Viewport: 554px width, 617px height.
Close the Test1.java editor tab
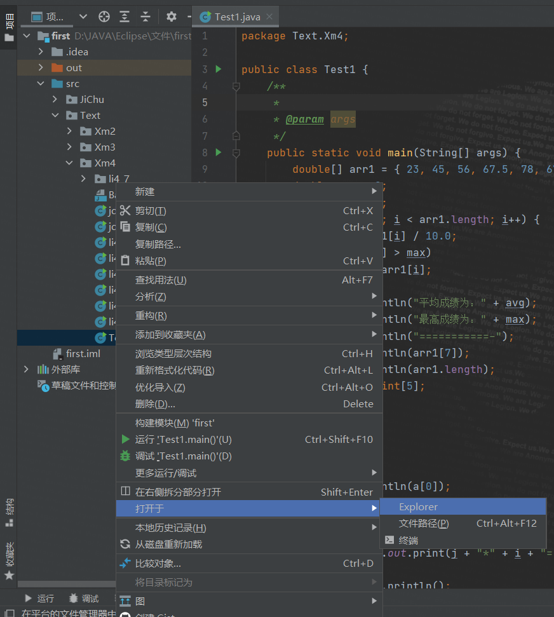[x=269, y=17]
